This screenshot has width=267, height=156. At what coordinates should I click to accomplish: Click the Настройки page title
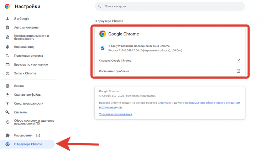(x=27, y=6)
